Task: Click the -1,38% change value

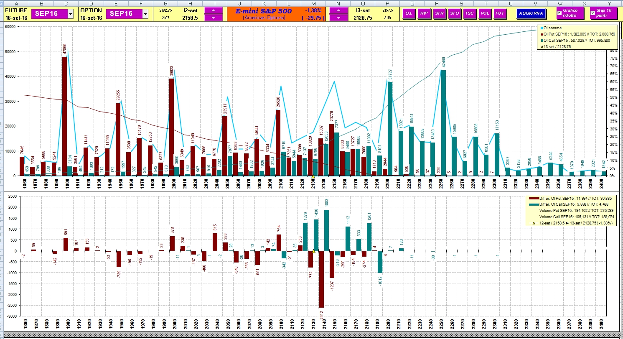Action: tap(313, 10)
